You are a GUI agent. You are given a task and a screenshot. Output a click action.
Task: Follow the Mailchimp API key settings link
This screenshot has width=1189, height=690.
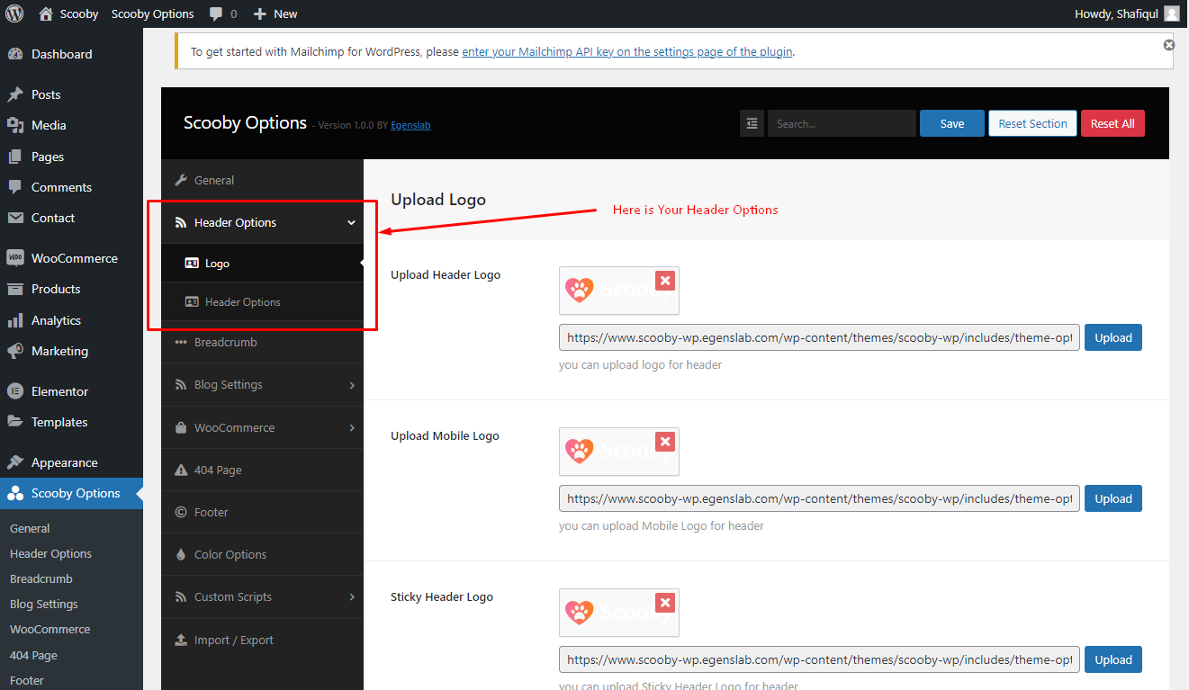(x=627, y=51)
